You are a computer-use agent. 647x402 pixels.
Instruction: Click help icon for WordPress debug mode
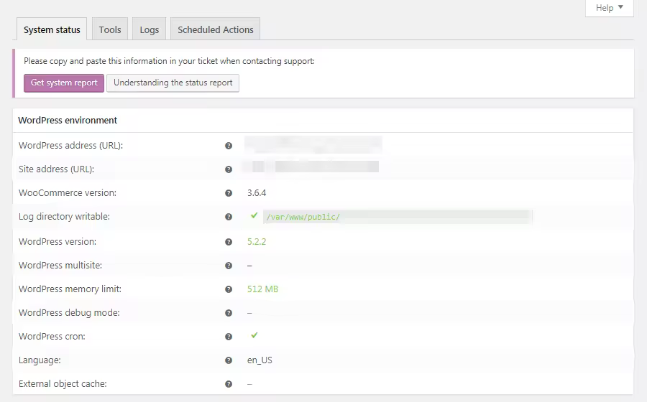(x=229, y=313)
